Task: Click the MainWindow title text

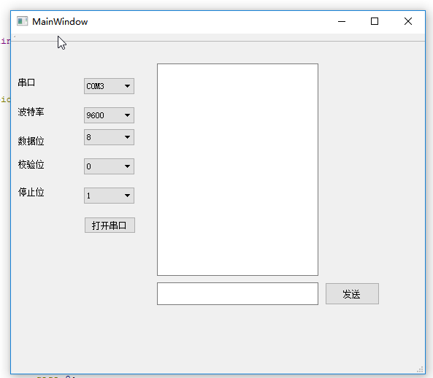Action: click(x=60, y=21)
